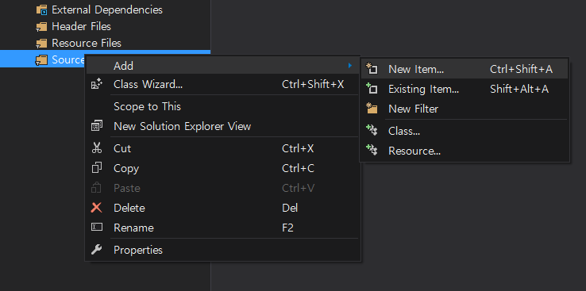Click the red X Delete icon
This screenshot has height=291, width=586.
(96, 208)
